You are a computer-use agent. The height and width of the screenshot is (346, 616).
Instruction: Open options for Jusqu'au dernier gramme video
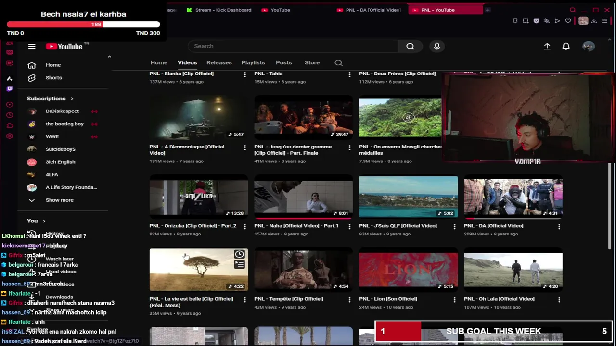[x=349, y=148]
